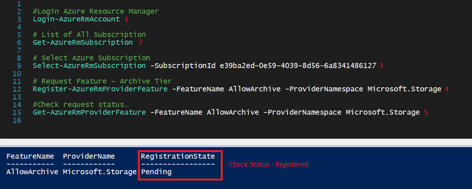Click -ProviderNamespace on the Register-AzureRmProviderFeature line
472x189 pixels.
324,89
